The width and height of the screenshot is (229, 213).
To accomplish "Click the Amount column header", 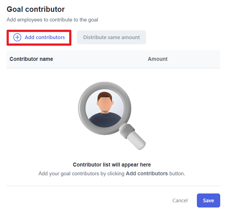I will click(x=158, y=59).
